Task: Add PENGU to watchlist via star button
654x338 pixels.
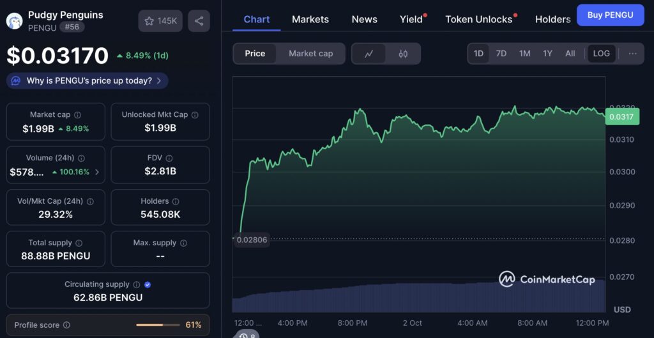Action: (x=160, y=21)
